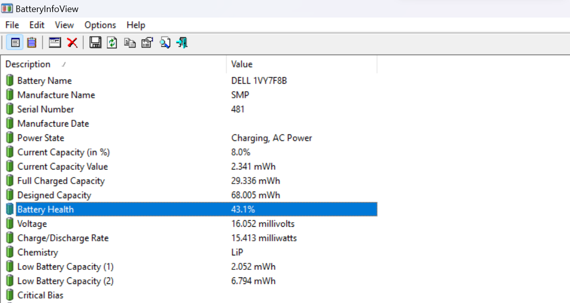Click the Copy Selected Items icon
The image size is (570, 303).
[130, 43]
